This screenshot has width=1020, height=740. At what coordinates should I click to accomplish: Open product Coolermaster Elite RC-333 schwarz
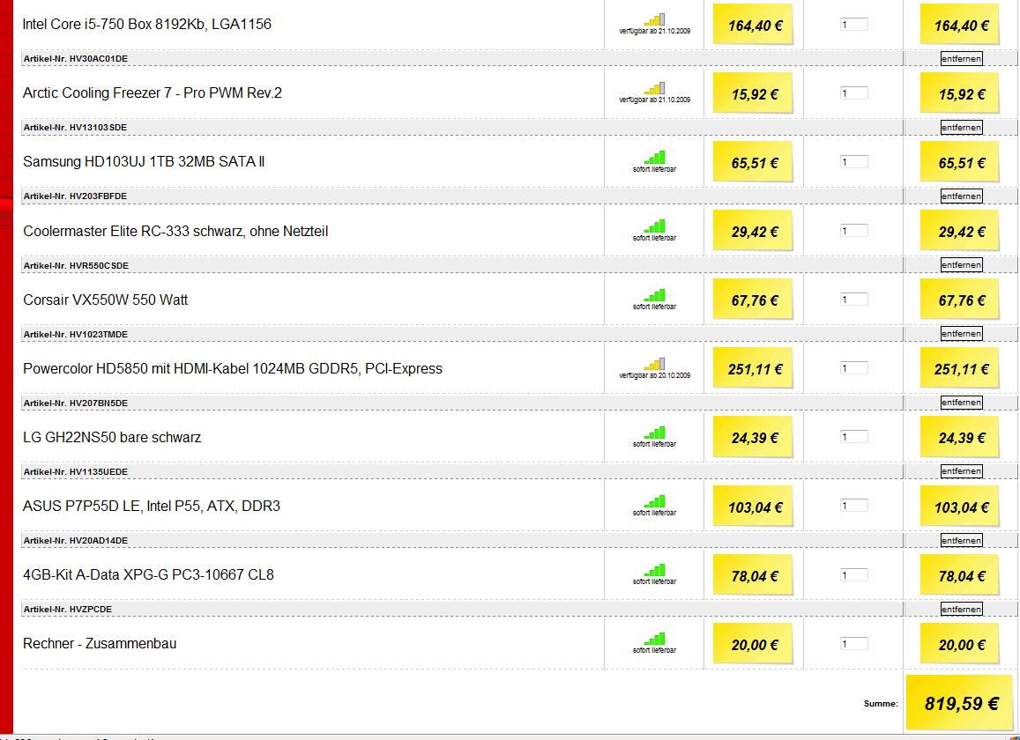point(175,231)
